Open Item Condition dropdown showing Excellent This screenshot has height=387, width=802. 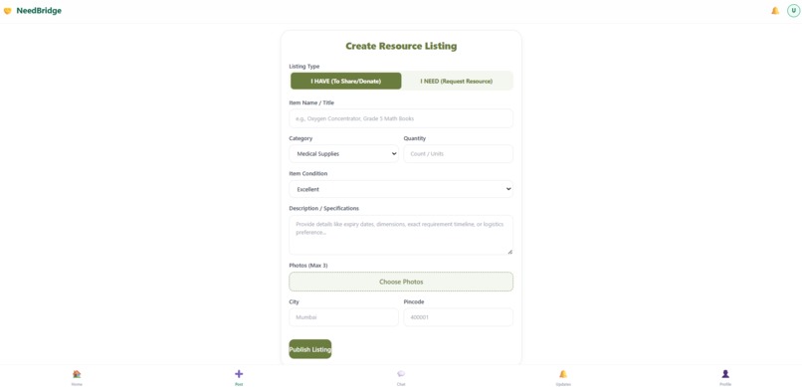pos(401,189)
